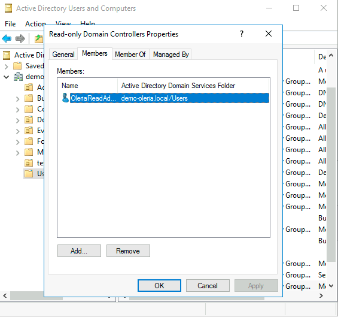Viewport: 338px width, 317px height.
Task: Open the Member Of tab
Action: point(130,55)
